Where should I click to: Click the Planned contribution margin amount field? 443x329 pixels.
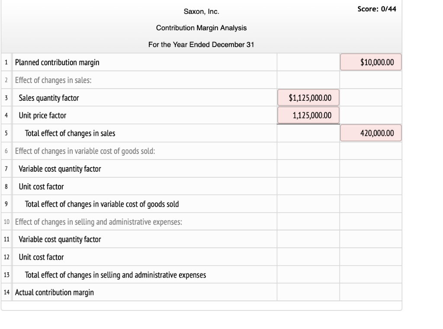370,62
